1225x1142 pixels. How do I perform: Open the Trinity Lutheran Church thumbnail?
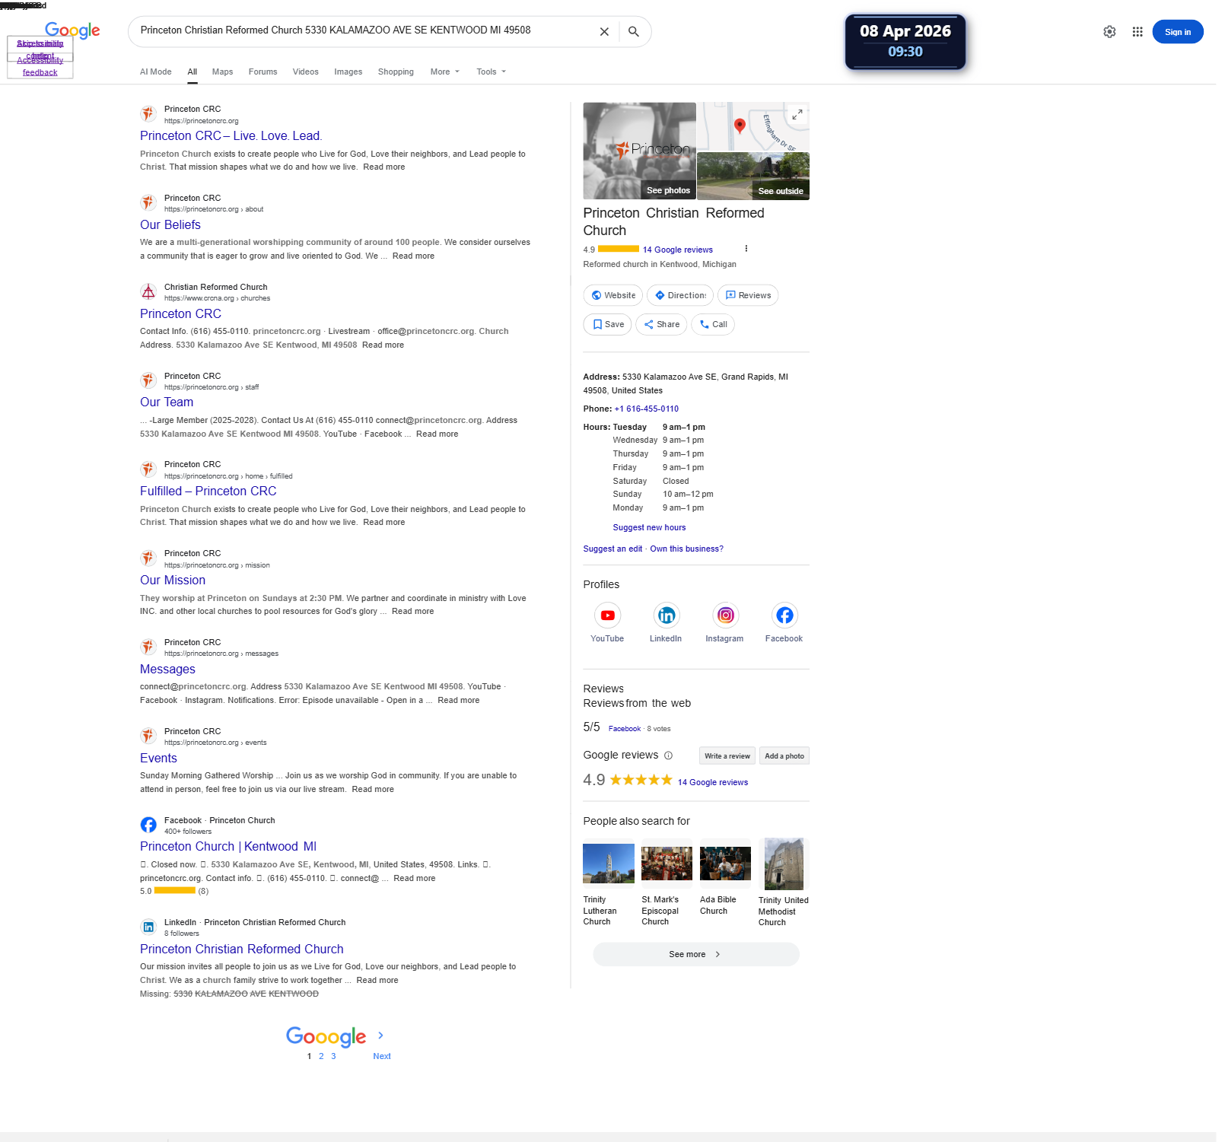pyautogui.click(x=608, y=864)
